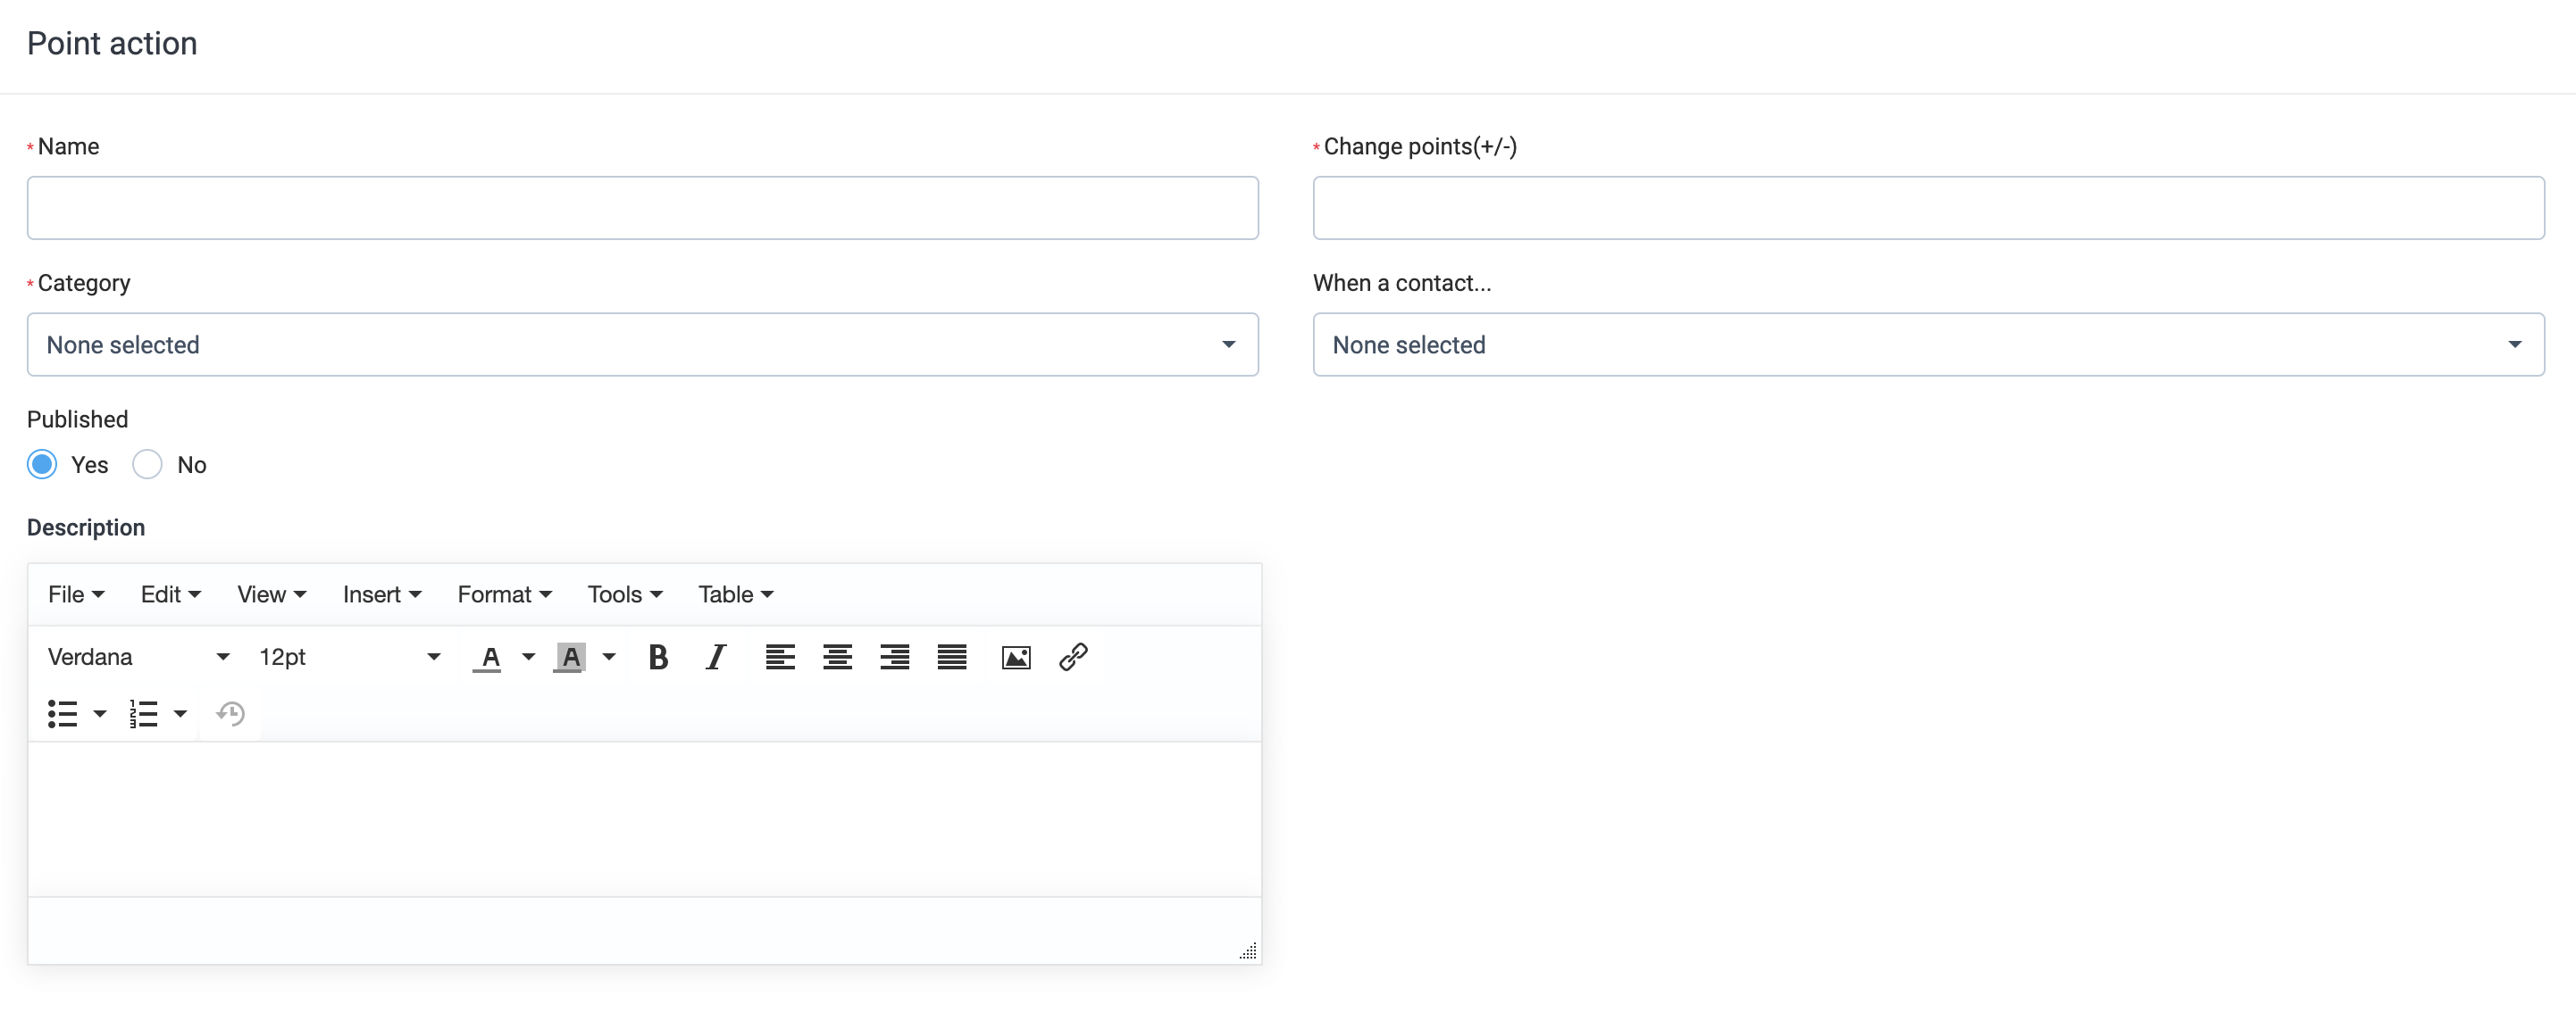Open the Verdana font family dropdown

point(138,658)
